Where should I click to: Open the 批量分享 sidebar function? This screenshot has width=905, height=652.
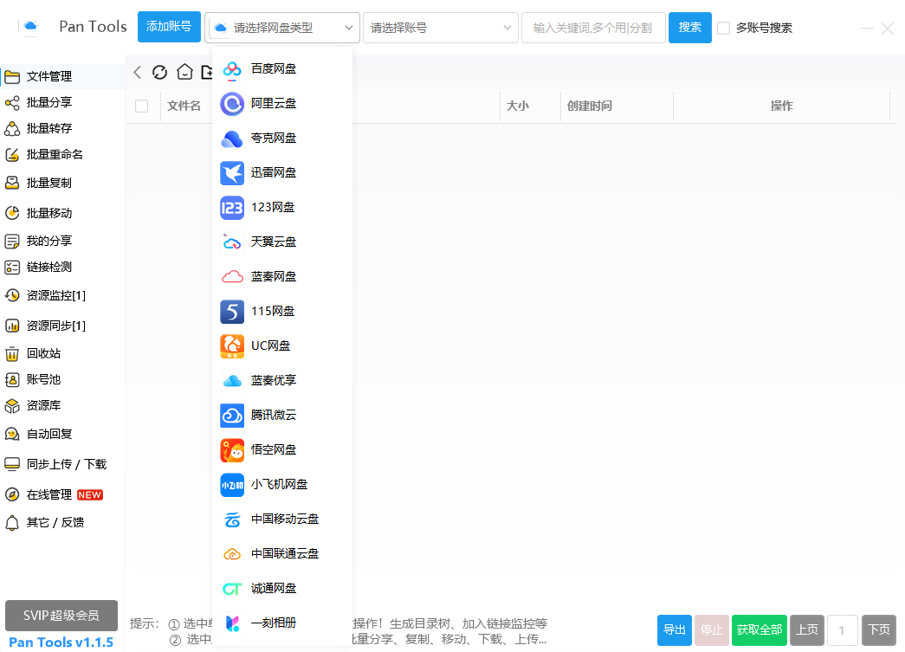click(49, 102)
